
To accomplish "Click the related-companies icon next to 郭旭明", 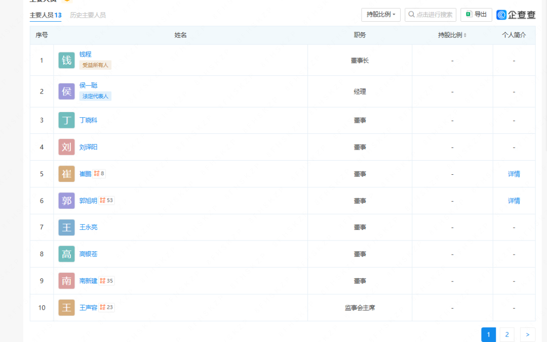I will 103,201.
